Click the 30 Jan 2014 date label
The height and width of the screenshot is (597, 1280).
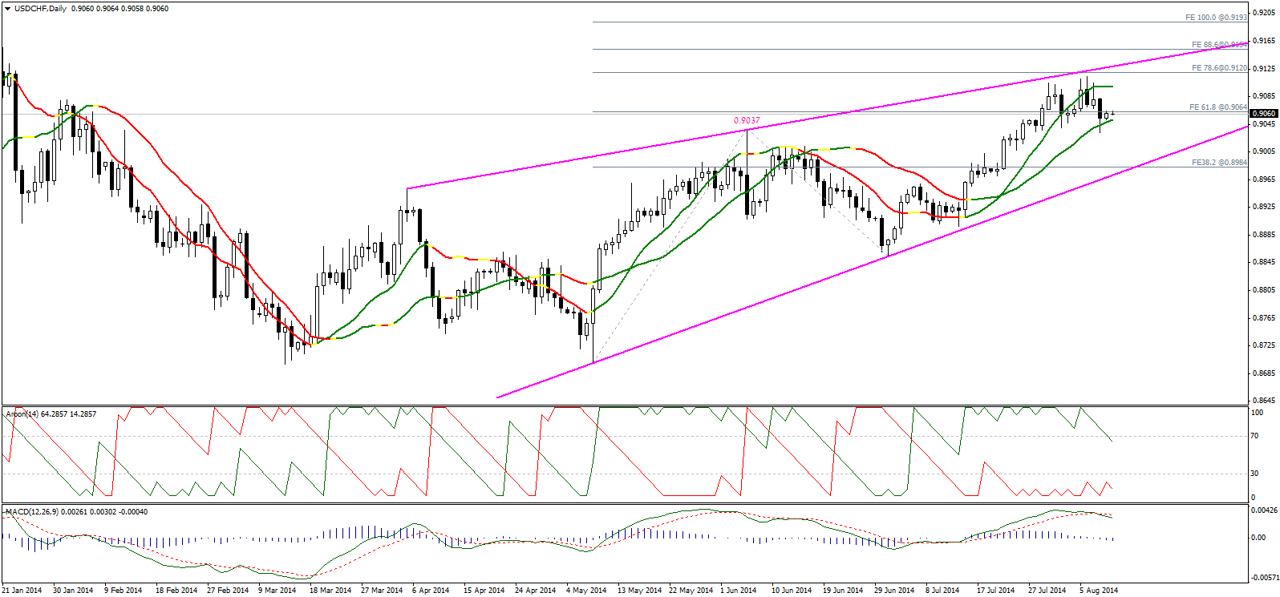73,591
